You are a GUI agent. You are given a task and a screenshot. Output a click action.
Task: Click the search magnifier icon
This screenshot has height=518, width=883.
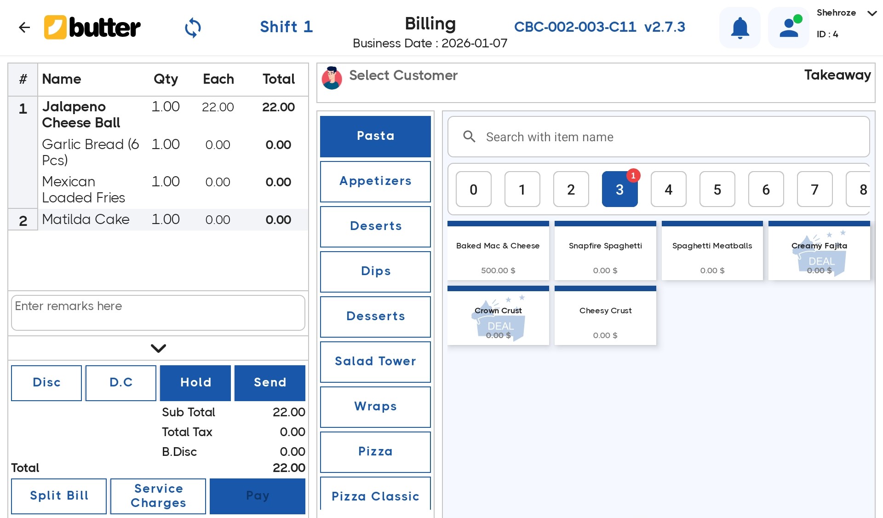(x=469, y=137)
